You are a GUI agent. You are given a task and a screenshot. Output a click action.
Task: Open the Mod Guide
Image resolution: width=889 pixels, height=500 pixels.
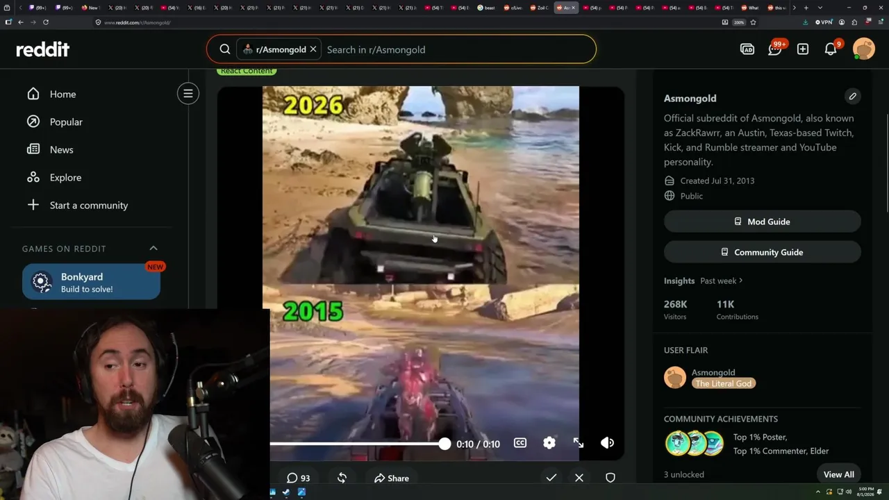pos(763,222)
